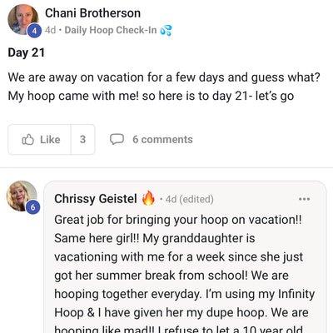Click the 4d timestamp on Chani's post

pos(50,30)
